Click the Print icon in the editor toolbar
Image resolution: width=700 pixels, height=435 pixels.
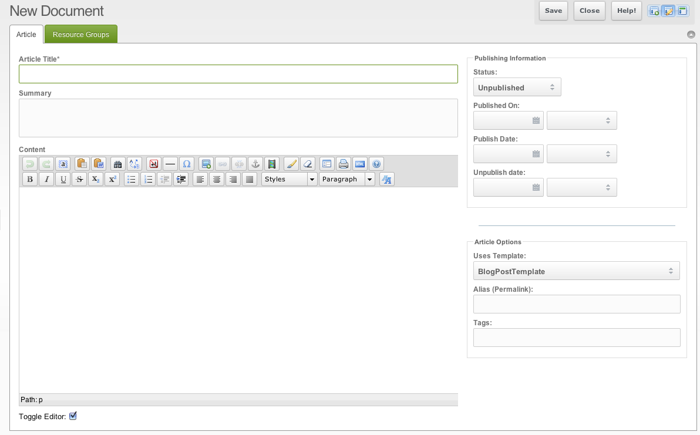click(344, 164)
